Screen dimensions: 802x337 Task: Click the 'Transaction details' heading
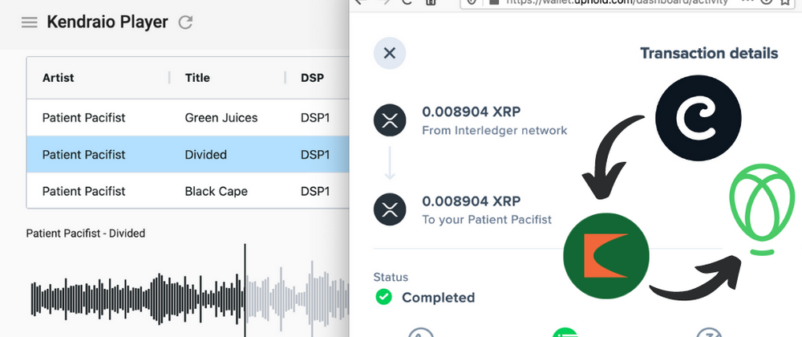coord(709,53)
